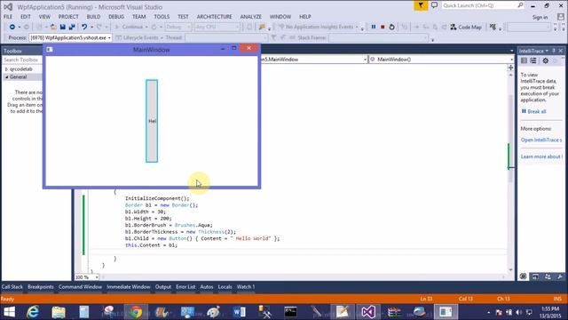This screenshot has width=568, height=320.
Task: Switch to the Watch 1 tab
Action: click(246, 287)
